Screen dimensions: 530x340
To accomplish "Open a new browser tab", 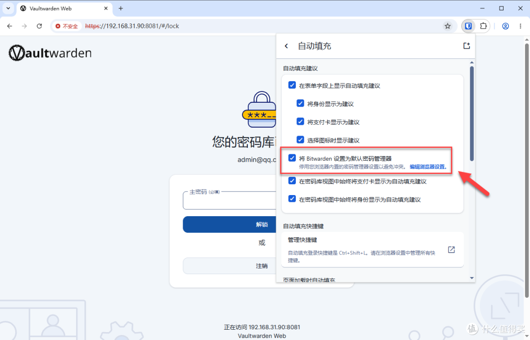I will click(x=121, y=8).
